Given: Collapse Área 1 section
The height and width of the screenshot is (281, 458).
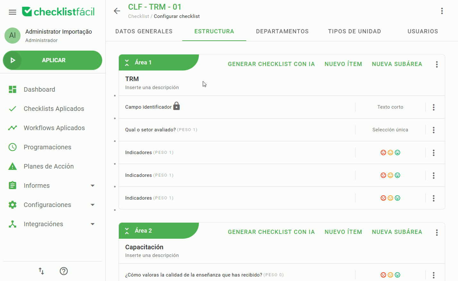Looking at the screenshot, I should click(127, 62).
